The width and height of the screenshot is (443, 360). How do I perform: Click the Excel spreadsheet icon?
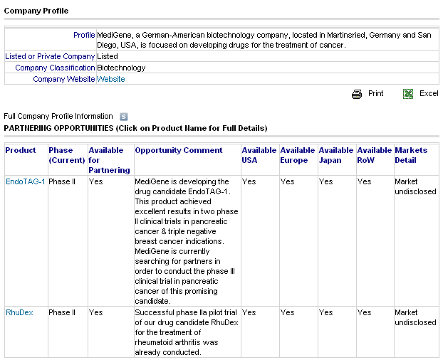click(x=408, y=94)
